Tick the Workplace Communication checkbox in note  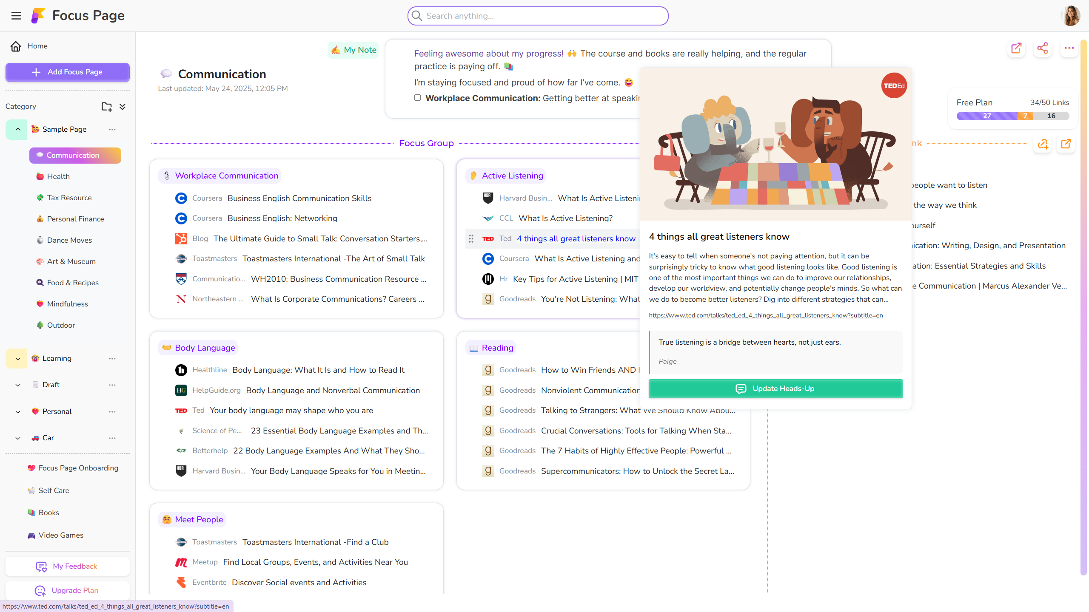[417, 98]
